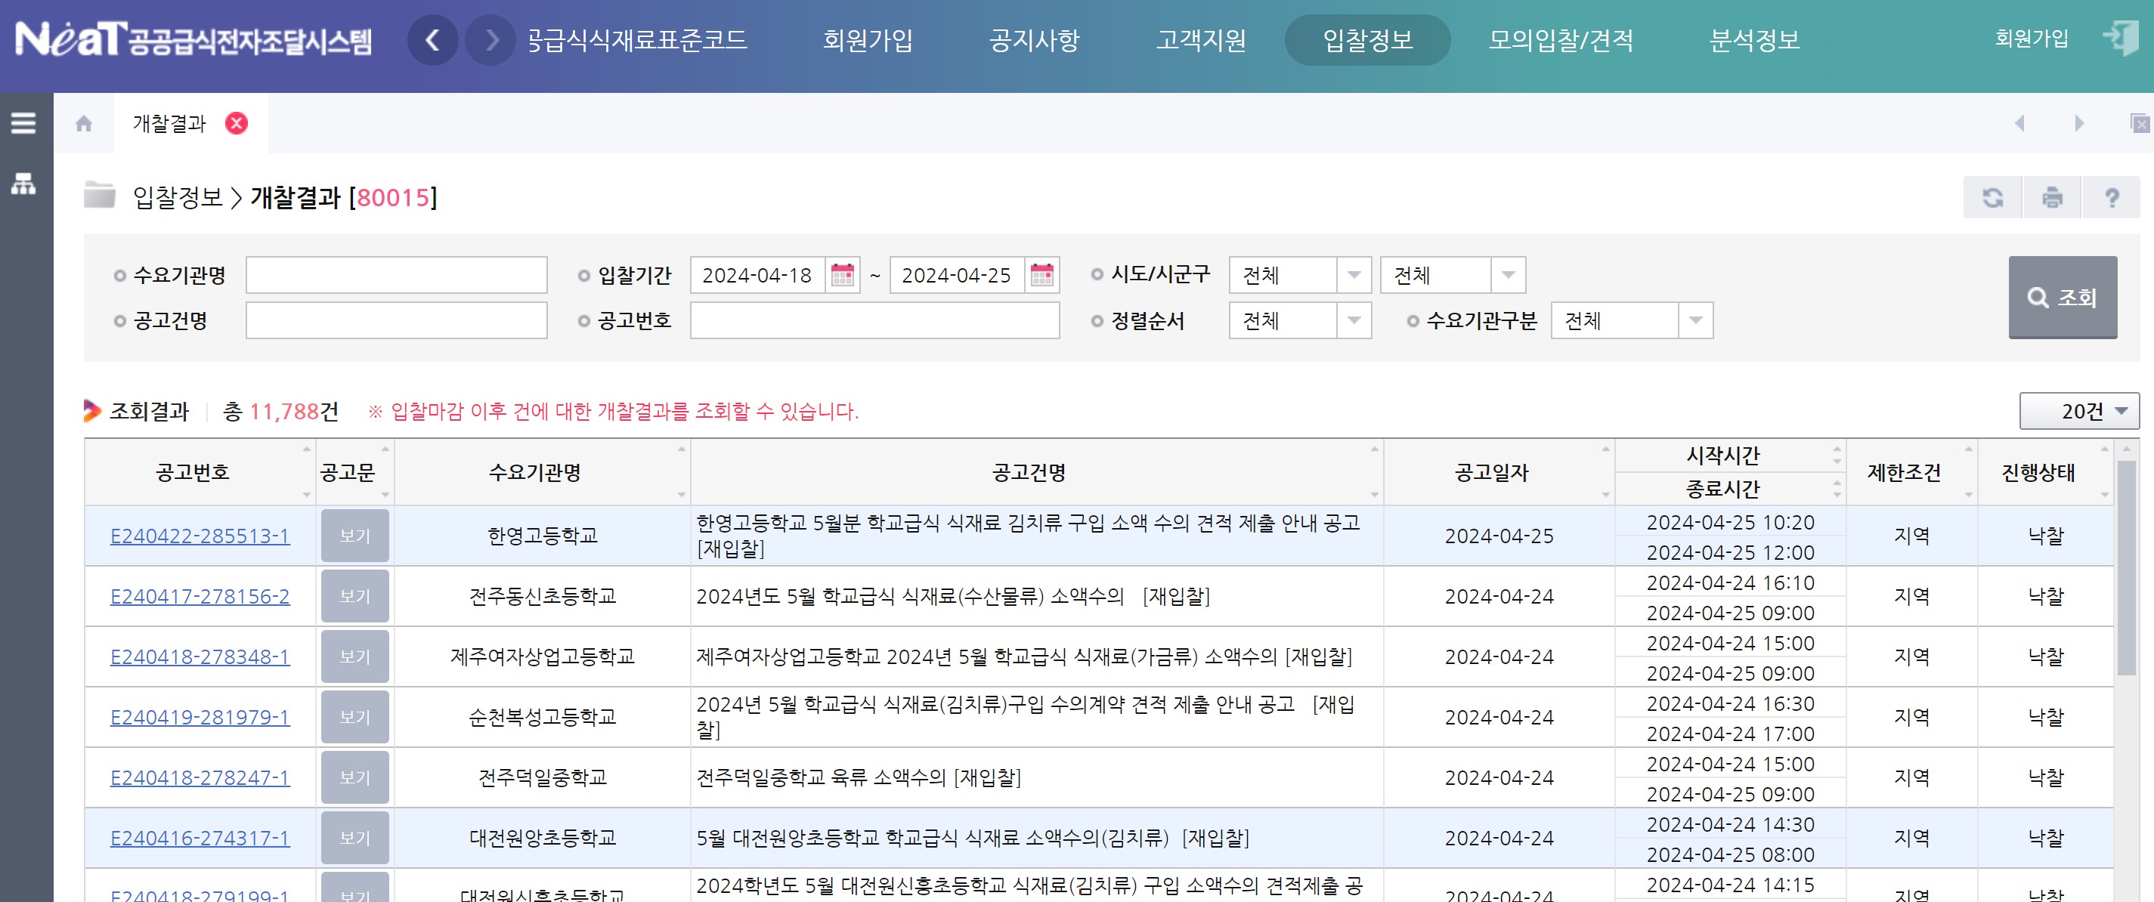Open the sitemap icon in left sidebar
The height and width of the screenshot is (902, 2154).
[23, 183]
